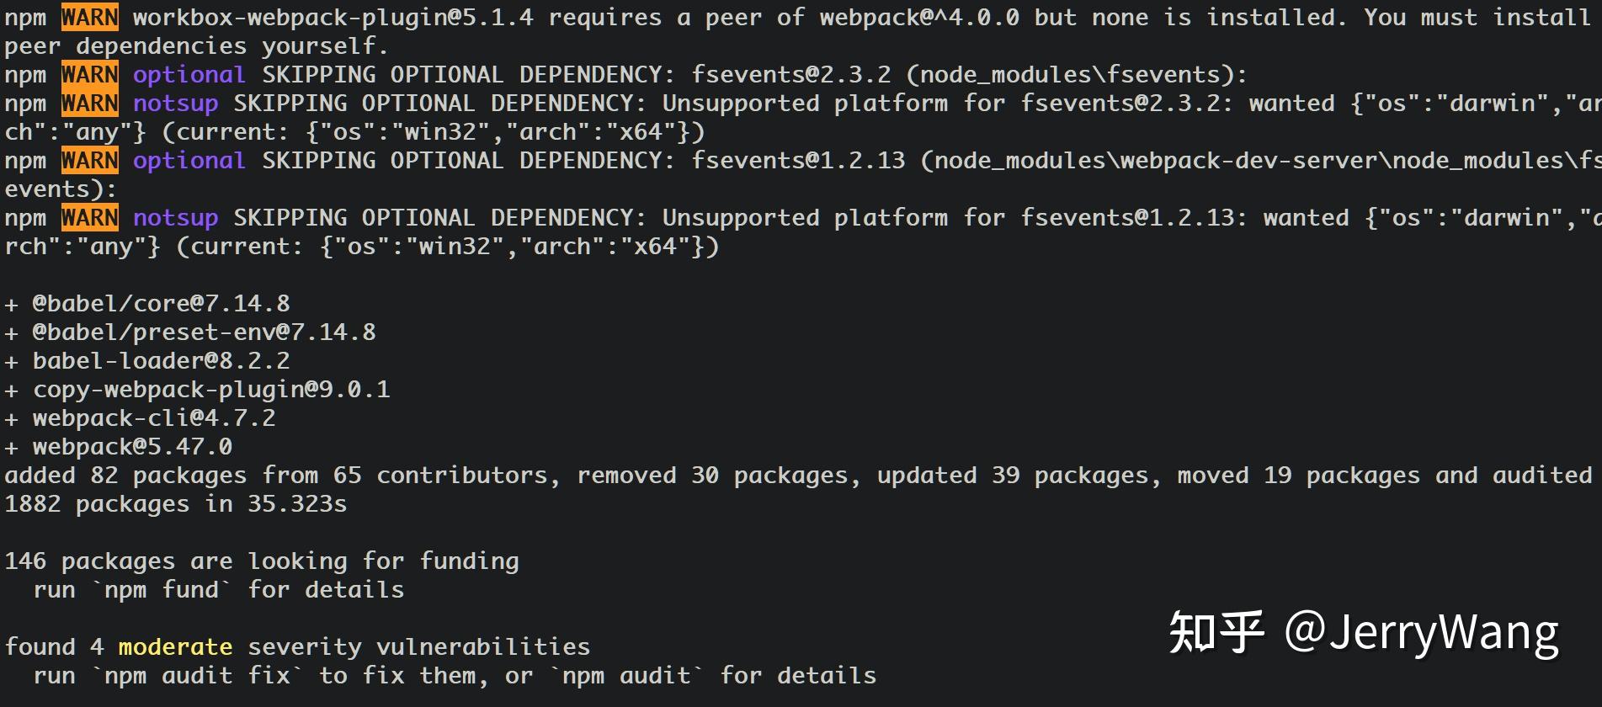The image size is (1602, 707).
Task: Click the first orange WARN label
Action: click(x=90, y=17)
